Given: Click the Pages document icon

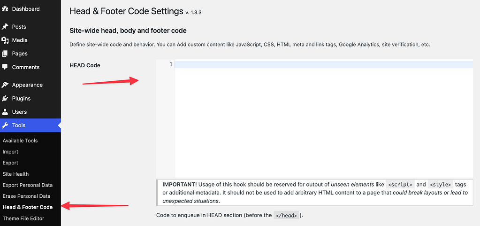Looking at the screenshot, I should 5,54.
